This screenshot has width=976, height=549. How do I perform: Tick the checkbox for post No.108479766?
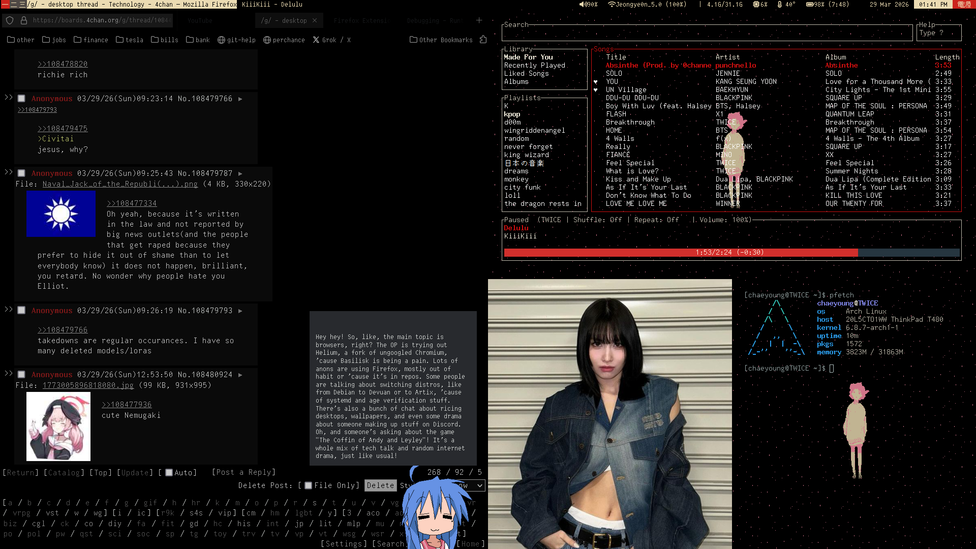coord(21,99)
